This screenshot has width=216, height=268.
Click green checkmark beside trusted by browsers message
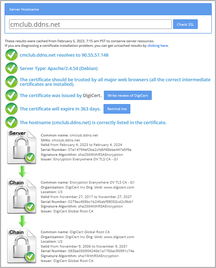(x=12, y=82)
